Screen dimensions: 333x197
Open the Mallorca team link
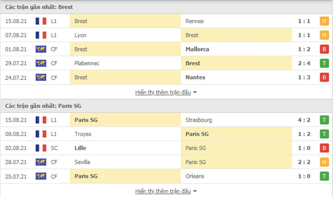[x=197, y=49]
